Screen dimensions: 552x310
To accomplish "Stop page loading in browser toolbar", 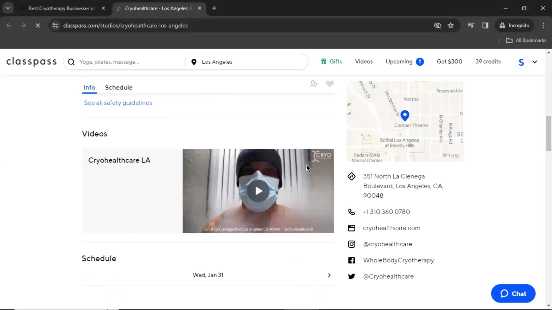I will (x=38, y=26).
